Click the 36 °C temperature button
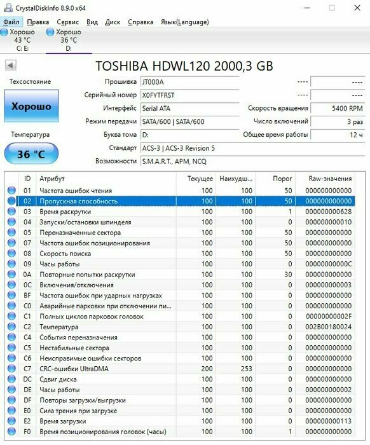Viewport: 370px width, 445px height. pyautogui.click(x=31, y=154)
